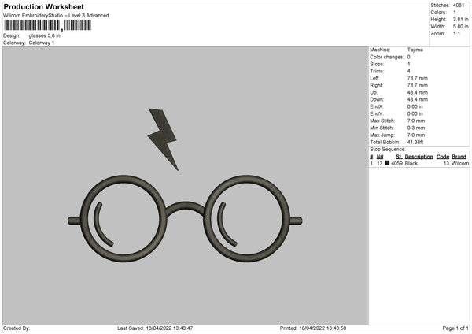Click the stitch count 4059 in row 1
The image size is (472, 334).
coord(396,163)
